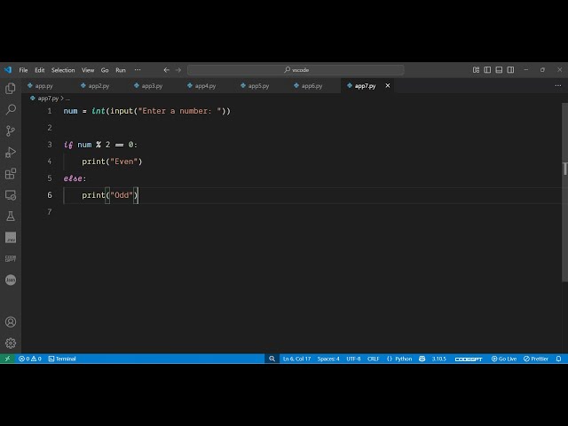
Task: Click the vscode command center search box
Action: pos(296,70)
